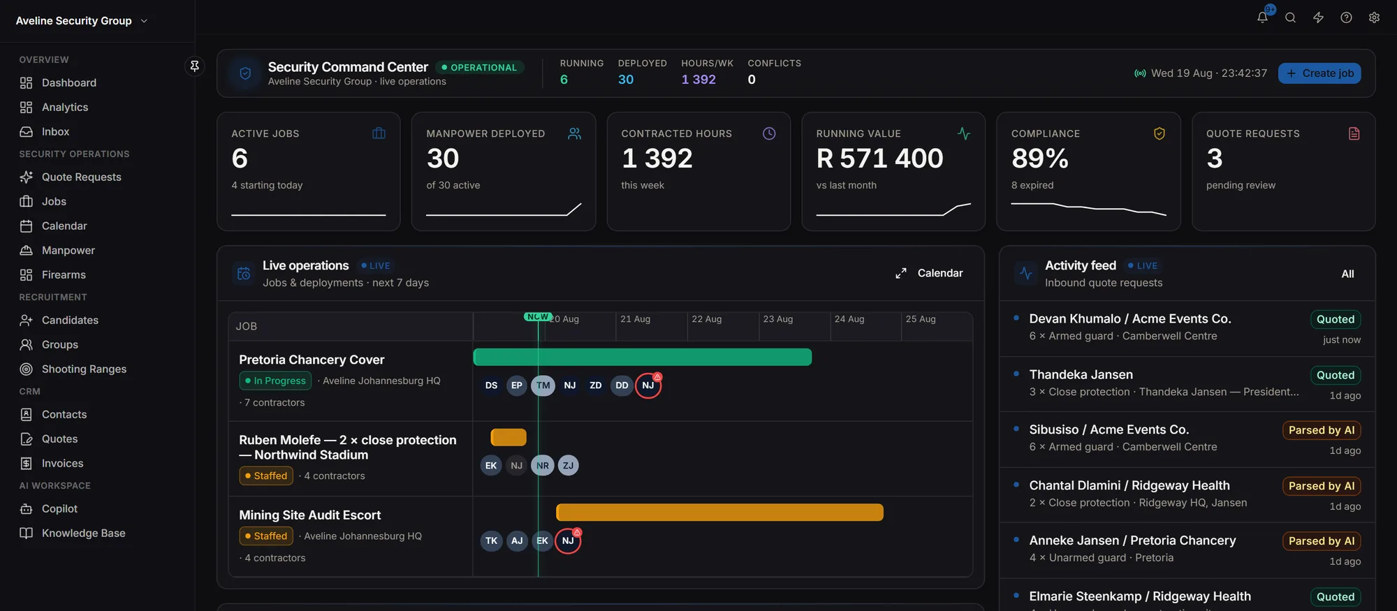Open the Mining Site Audit Escort job

[x=309, y=515]
